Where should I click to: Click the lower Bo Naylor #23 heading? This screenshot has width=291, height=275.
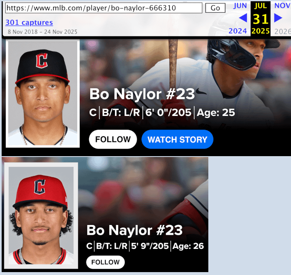(135, 230)
